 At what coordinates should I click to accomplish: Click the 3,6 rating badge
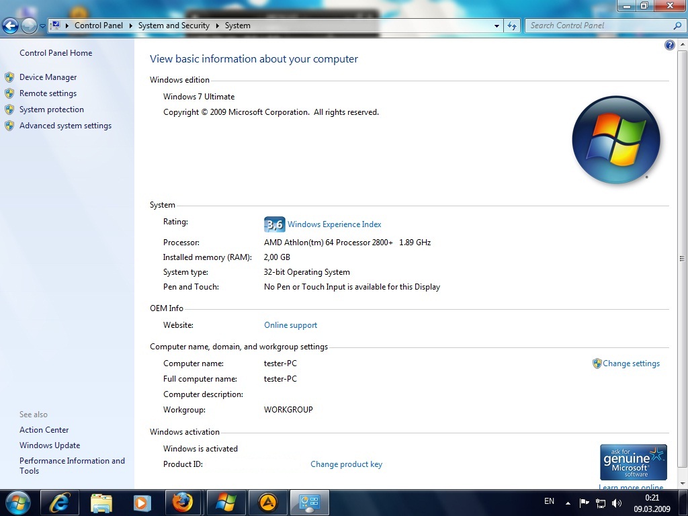tap(275, 224)
